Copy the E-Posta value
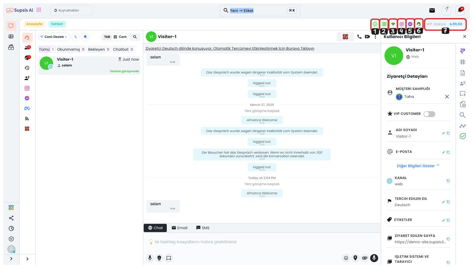Viewport: 473px width, 268px height. pyautogui.click(x=448, y=152)
